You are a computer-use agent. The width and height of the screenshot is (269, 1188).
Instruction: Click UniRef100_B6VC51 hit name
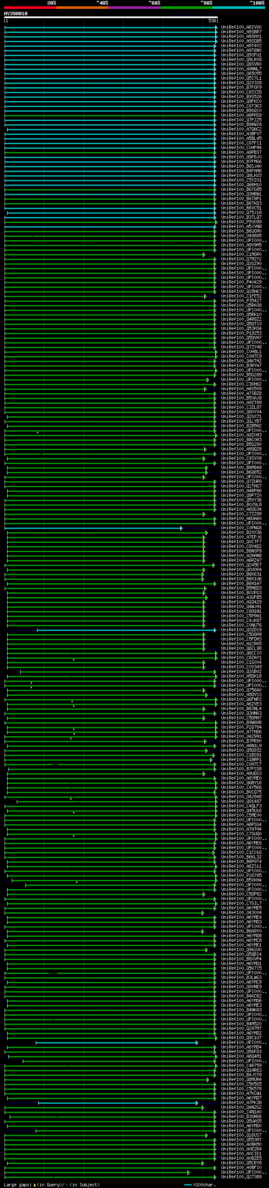point(241,208)
